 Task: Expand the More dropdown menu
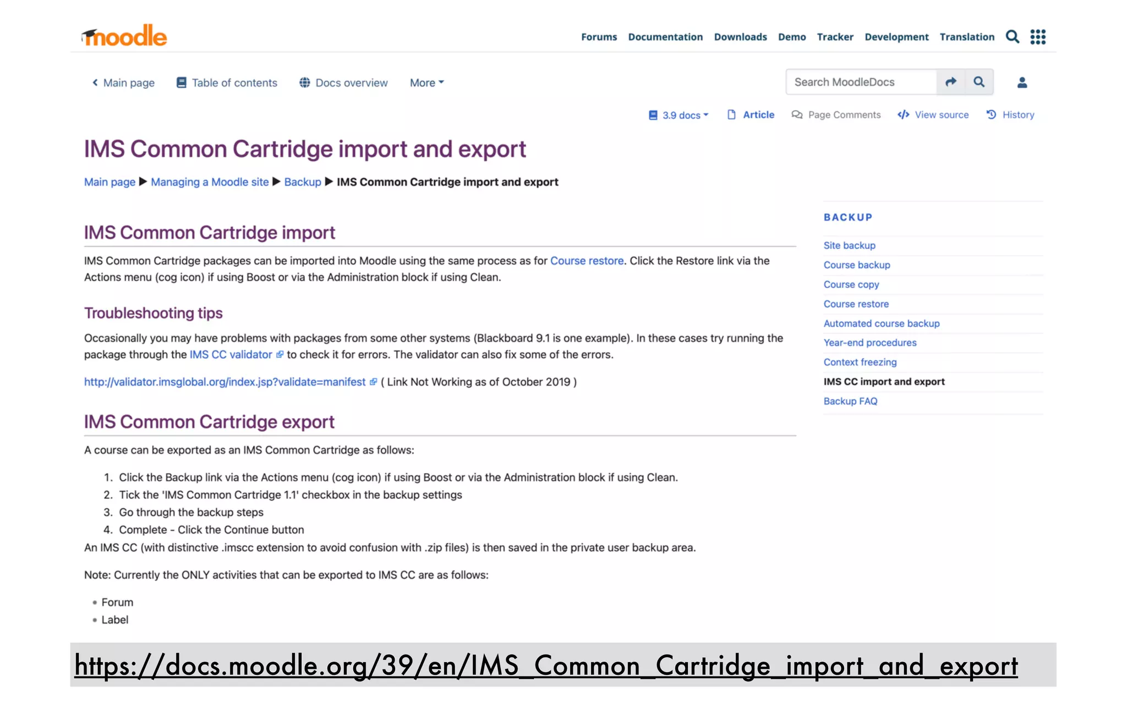(426, 82)
